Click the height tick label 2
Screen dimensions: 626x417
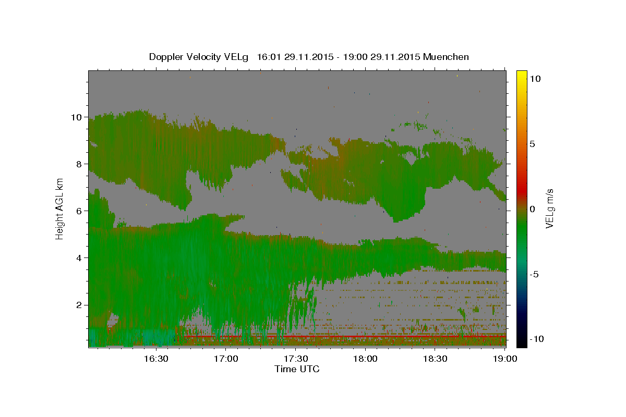79,305
